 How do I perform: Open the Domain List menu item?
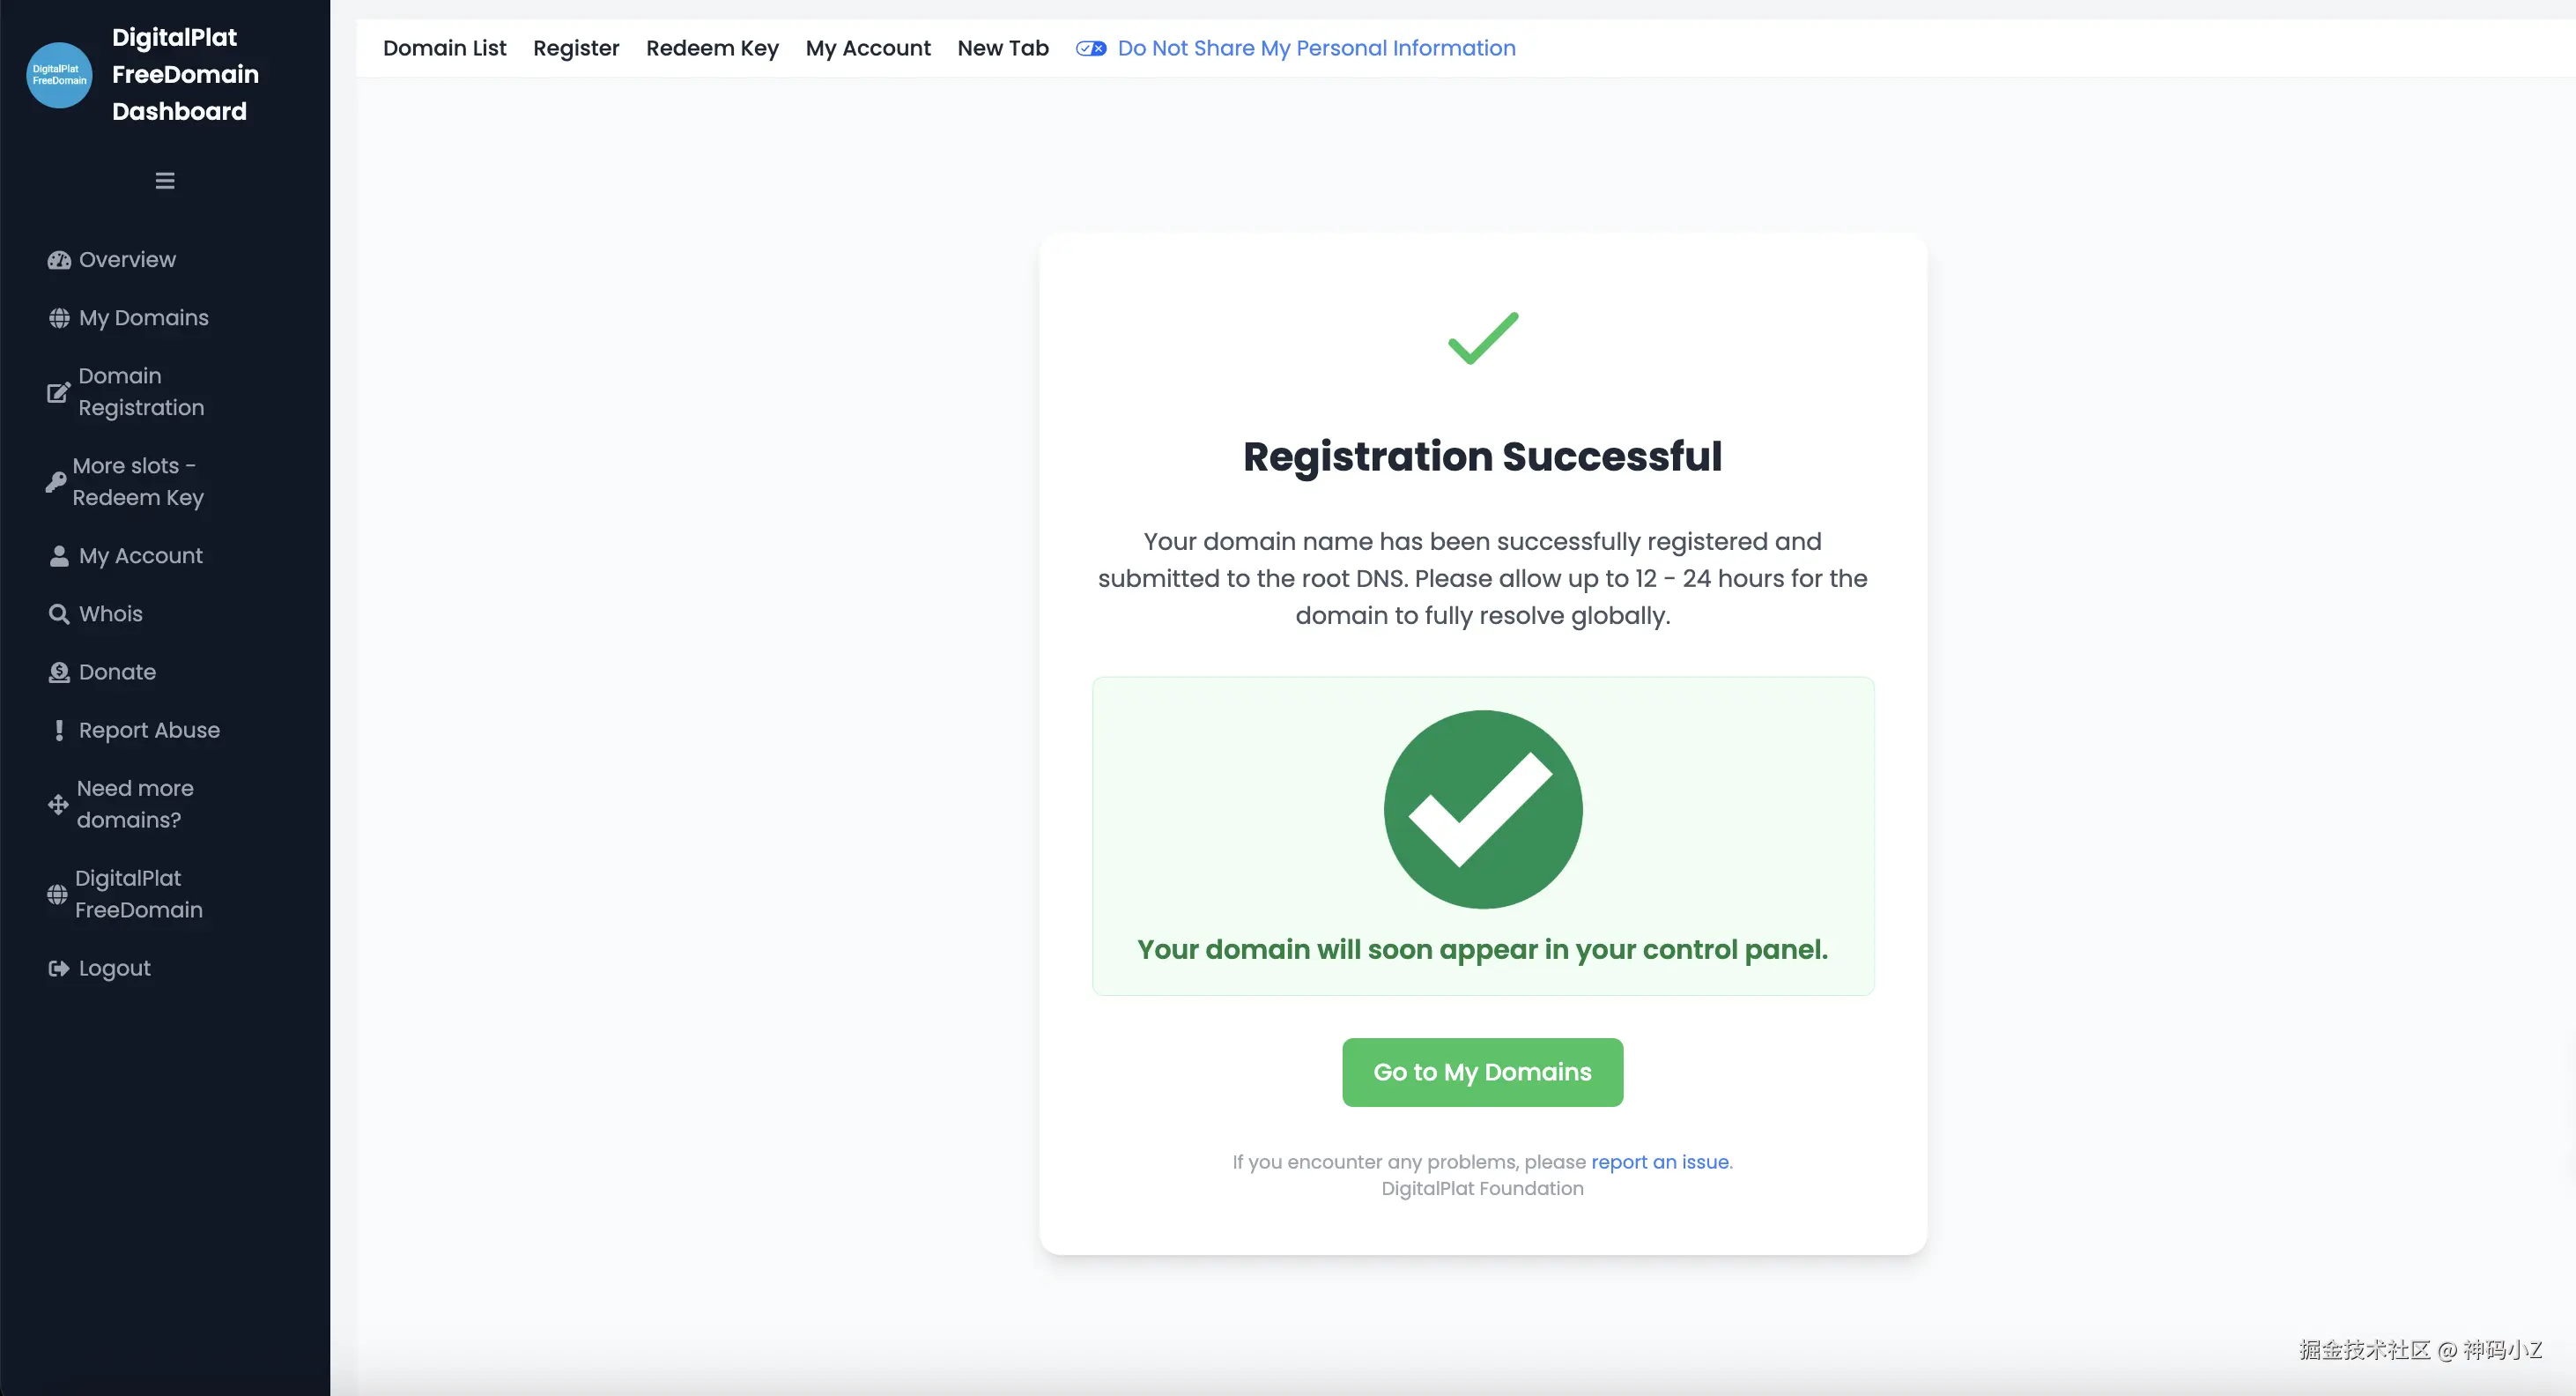pos(444,48)
